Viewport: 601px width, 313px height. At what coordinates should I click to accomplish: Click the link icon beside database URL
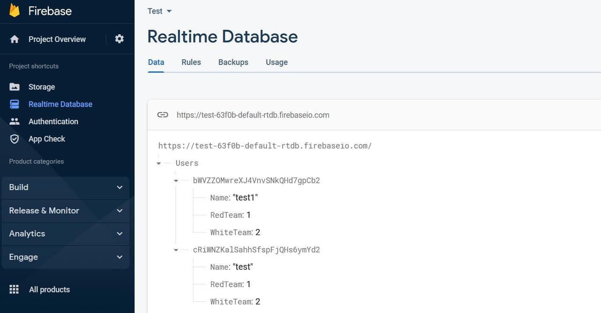(x=162, y=115)
